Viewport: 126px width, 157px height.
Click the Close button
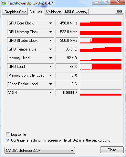(112, 150)
